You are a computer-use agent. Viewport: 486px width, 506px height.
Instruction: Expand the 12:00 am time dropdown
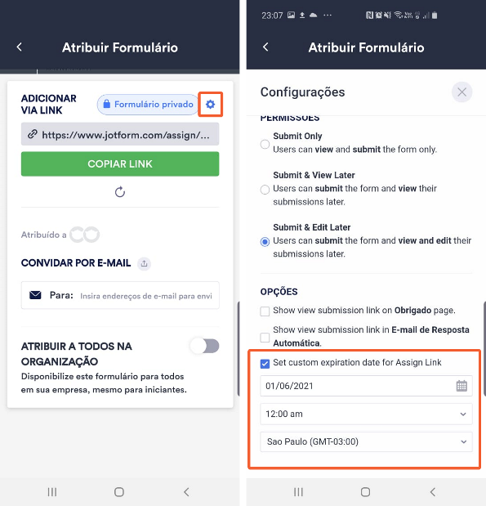pos(366,414)
